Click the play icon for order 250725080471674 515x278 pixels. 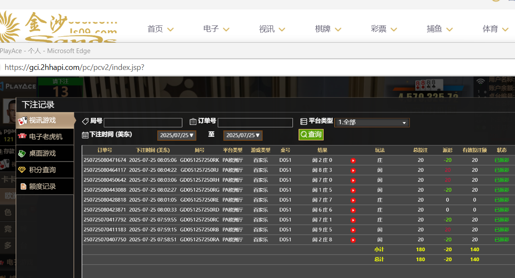(x=353, y=161)
